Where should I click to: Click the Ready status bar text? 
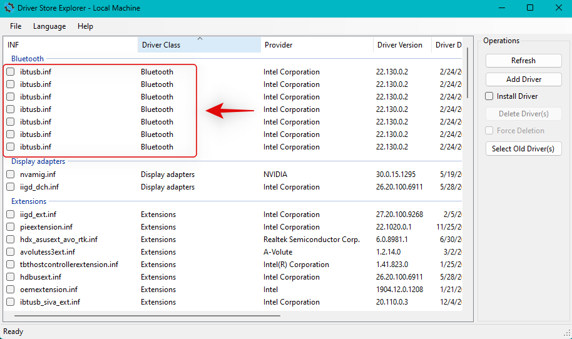point(13,331)
